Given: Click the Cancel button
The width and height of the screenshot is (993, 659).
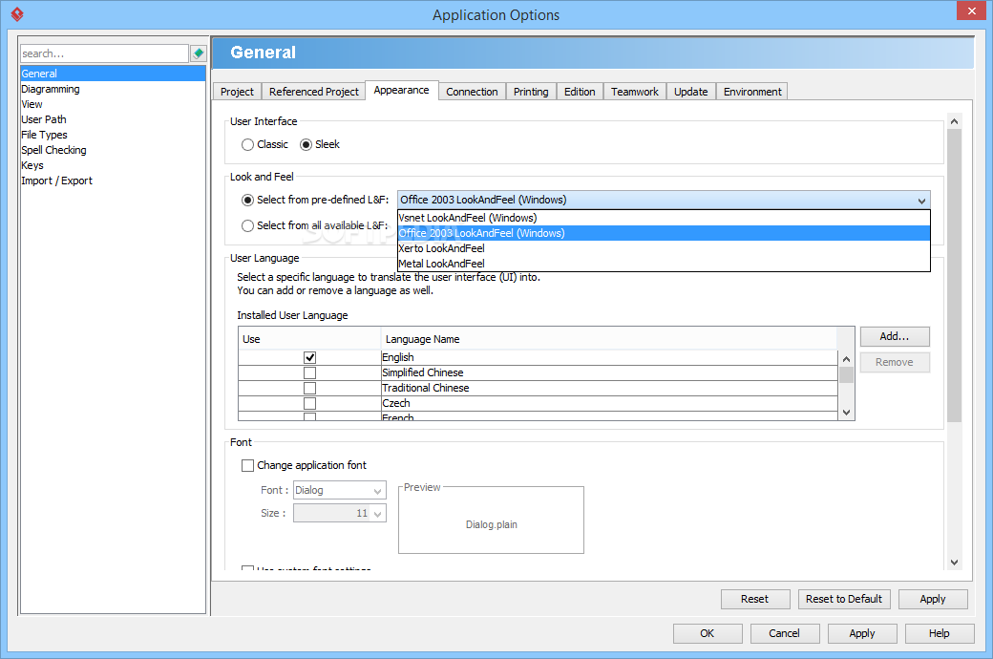Looking at the screenshot, I should [785, 633].
